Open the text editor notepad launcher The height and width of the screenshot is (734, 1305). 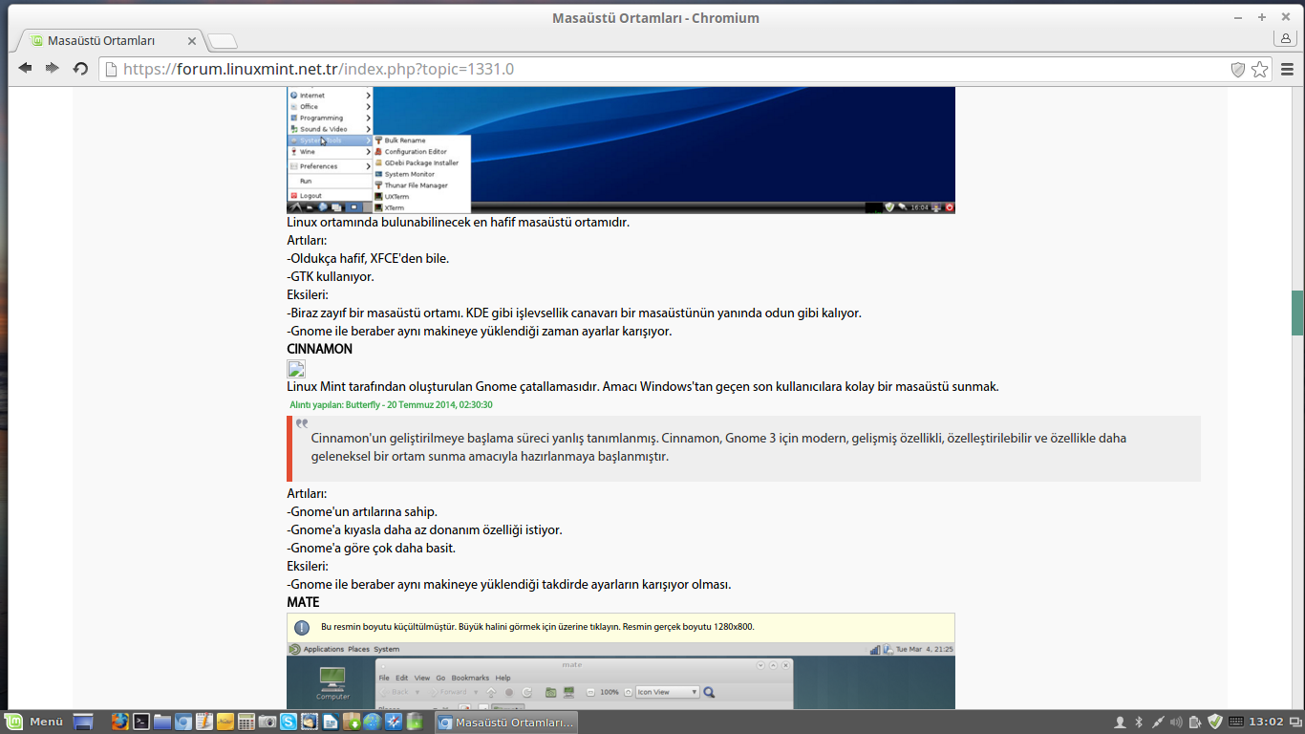204,722
